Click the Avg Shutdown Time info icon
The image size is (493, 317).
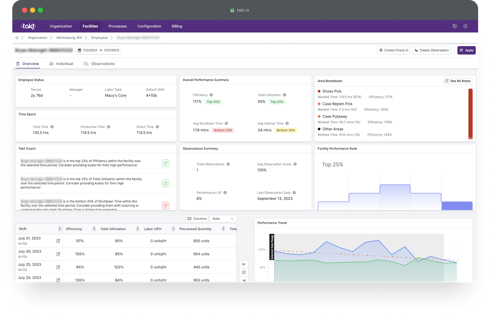tap(226, 123)
